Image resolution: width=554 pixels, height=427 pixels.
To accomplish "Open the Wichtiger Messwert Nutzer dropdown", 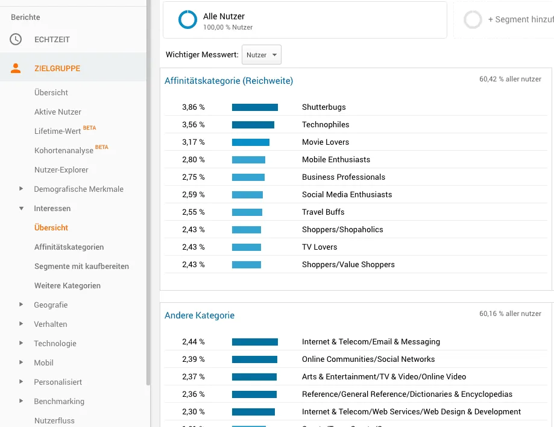I will pyautogui.click(x=261, y=54).
